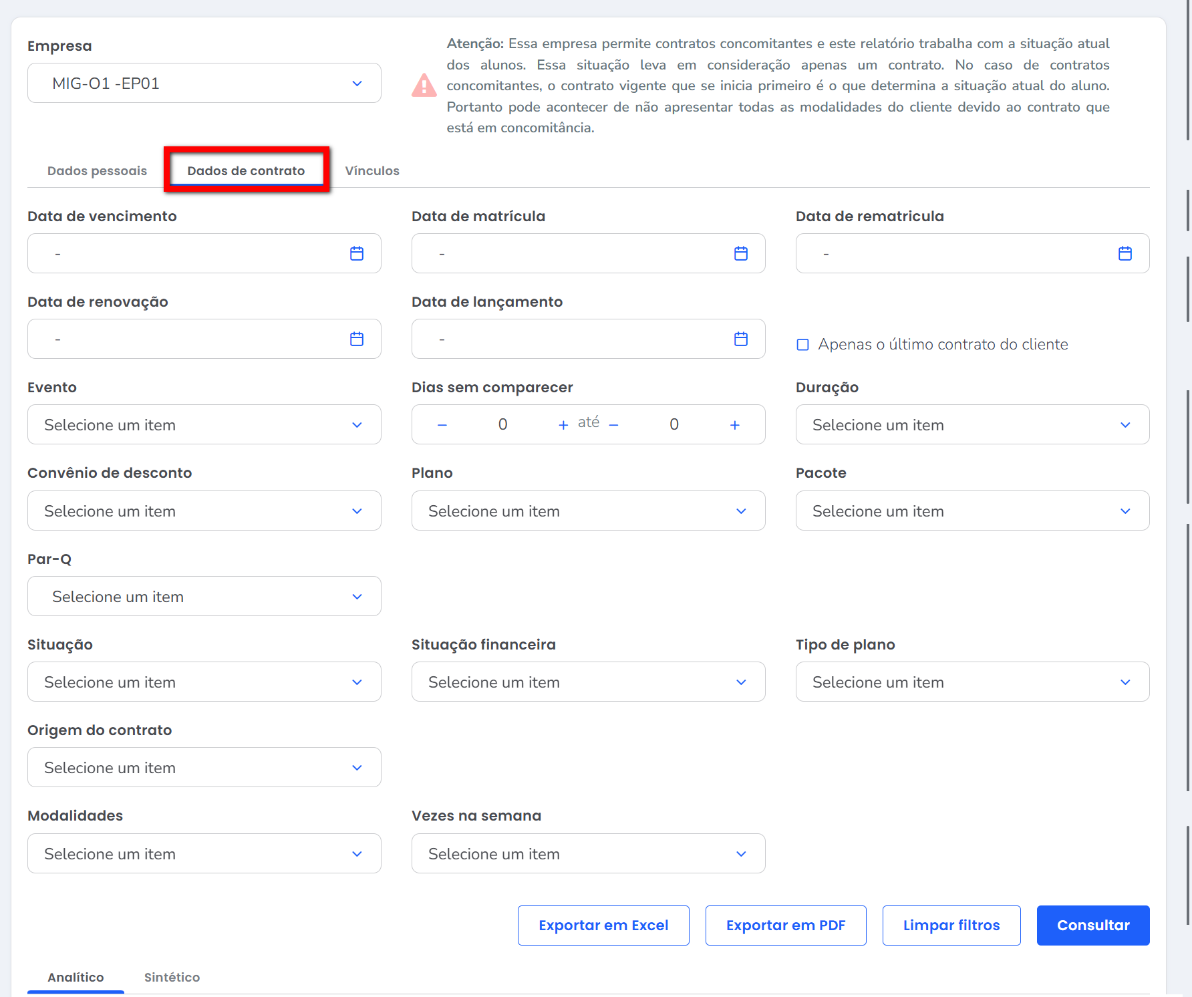This screenshot has width=1192, height=997.
Task: Open calendar for Data de renovação
Action: [357, 339]
